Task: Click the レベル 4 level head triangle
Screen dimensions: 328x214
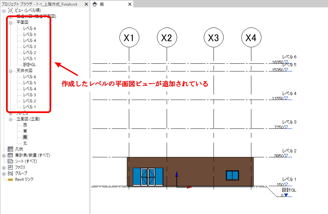Action: pos(286,98)
